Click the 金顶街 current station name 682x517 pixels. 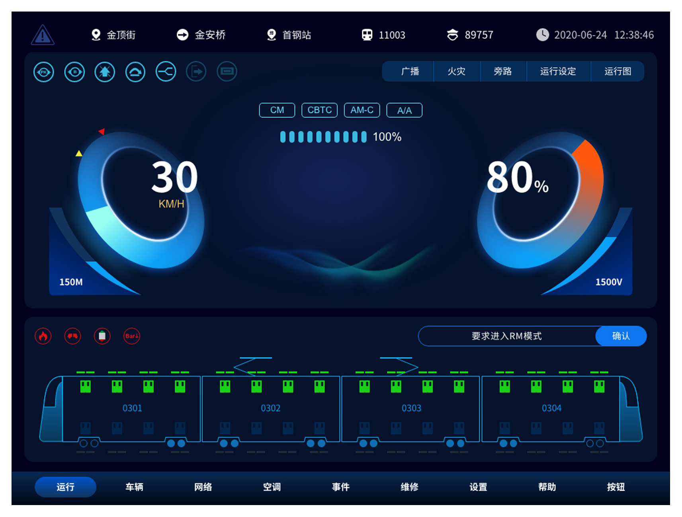121,35
